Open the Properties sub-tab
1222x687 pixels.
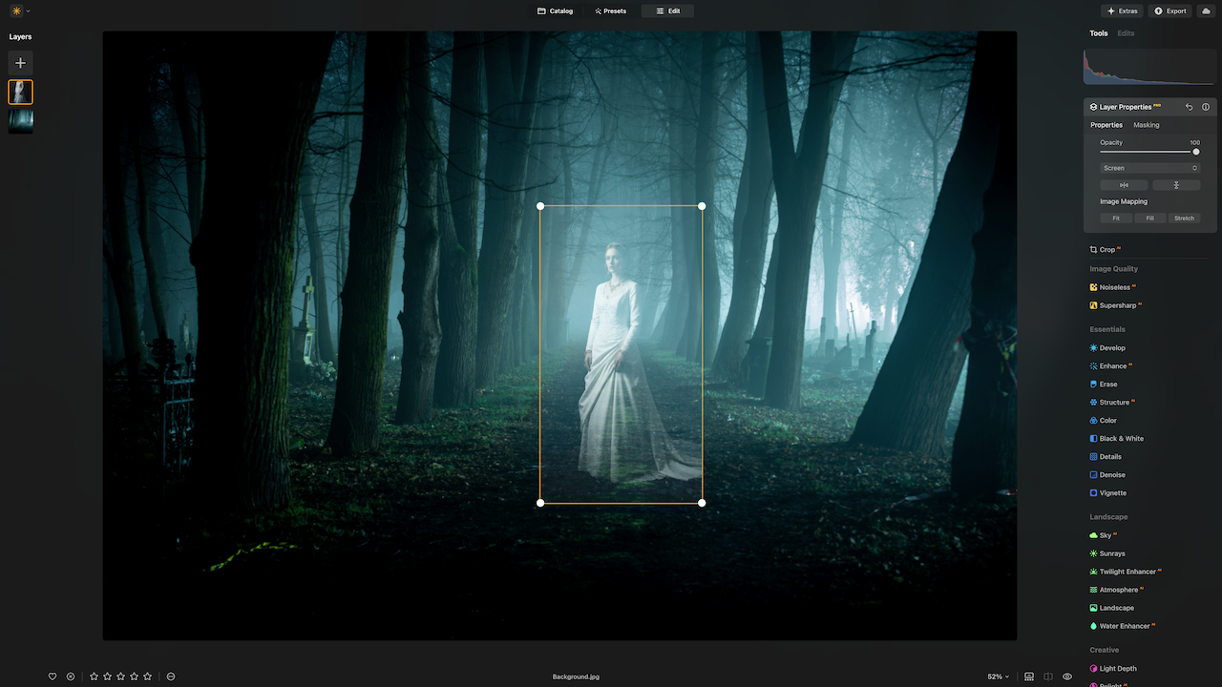pyautogui.click(x=1106, y=125)
